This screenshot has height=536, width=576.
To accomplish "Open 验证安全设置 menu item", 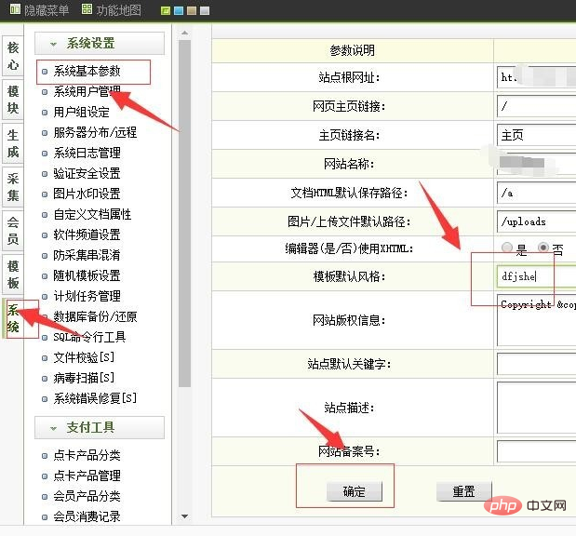I will coord(87,173).
